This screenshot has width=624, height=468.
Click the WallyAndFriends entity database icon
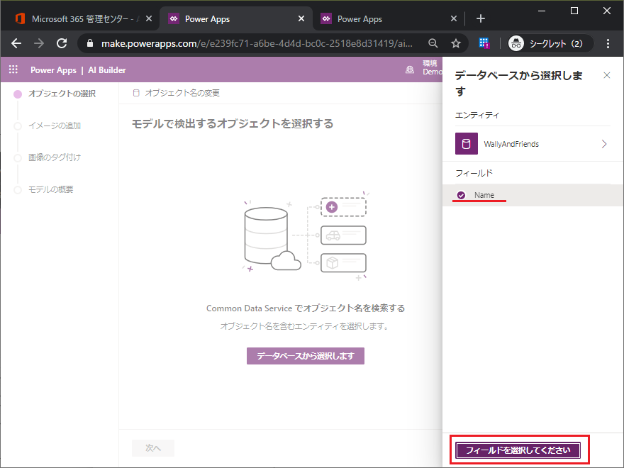click(467, 144)
